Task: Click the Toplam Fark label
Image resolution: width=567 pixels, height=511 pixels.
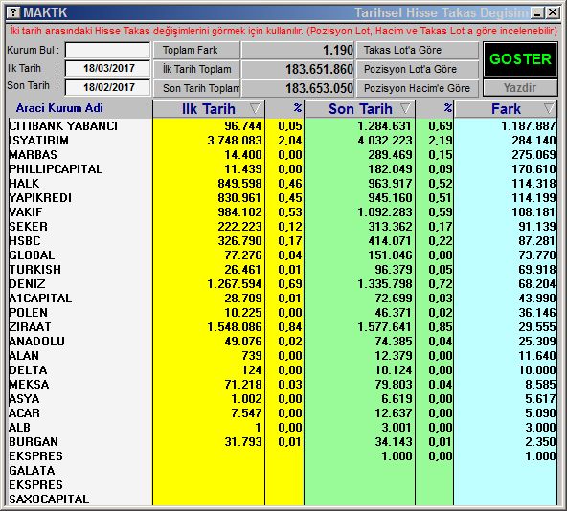Action: (x=196, y=50)
